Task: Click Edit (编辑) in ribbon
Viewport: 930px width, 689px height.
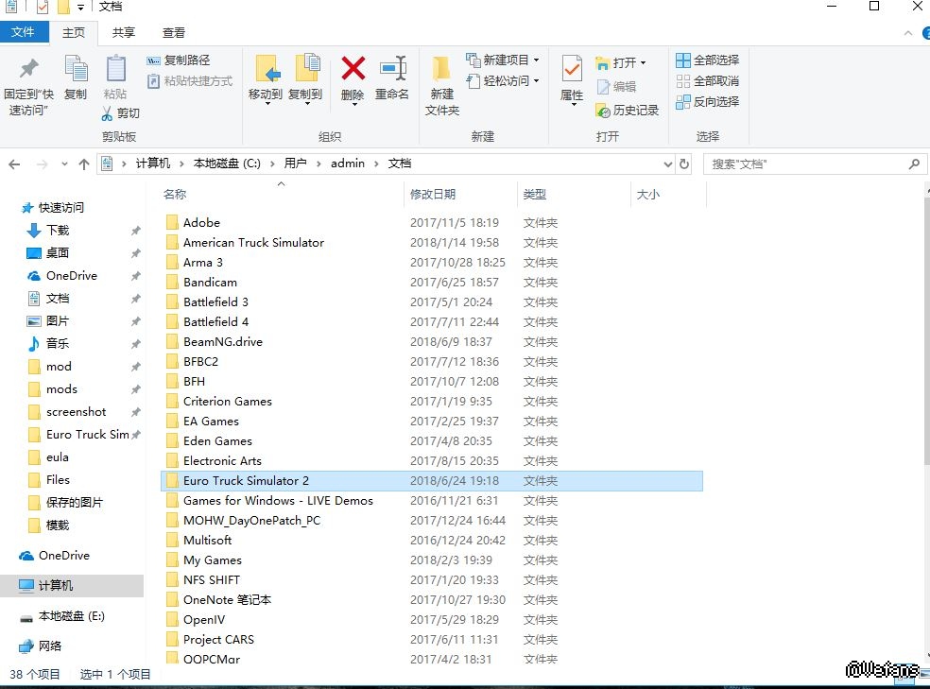Action: click(616, 87)
